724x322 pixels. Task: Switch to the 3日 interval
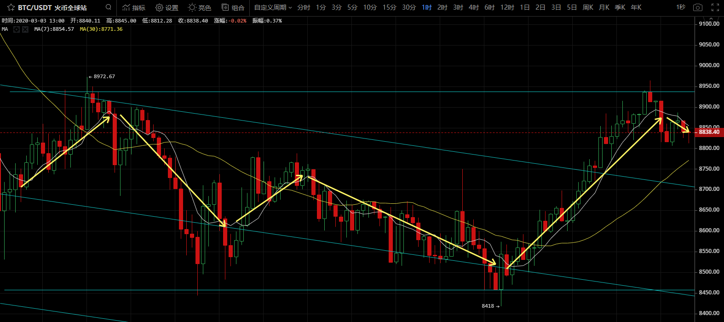click(556, 7)
